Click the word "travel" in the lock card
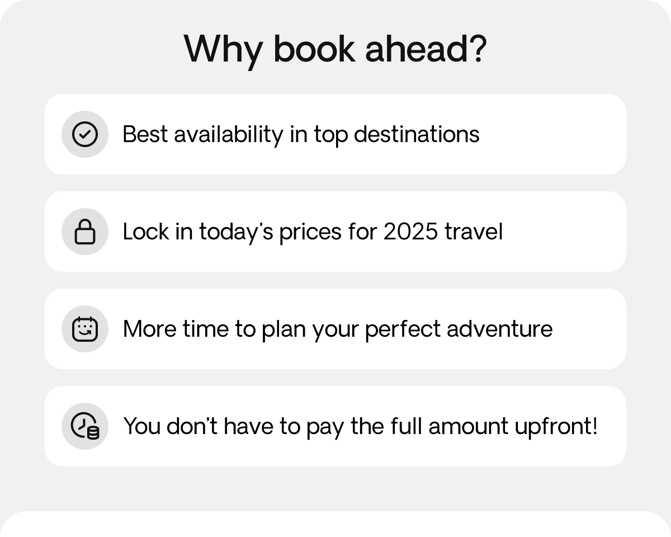 pyautogui.click(x=474, y=232)
